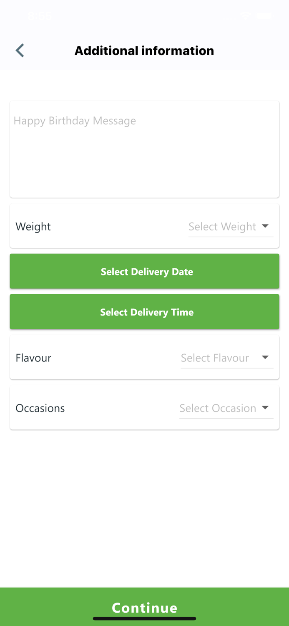The image size is (289, 626).
Task: Open the Select Occasion combo box text
Action: (x=218, y=408)
